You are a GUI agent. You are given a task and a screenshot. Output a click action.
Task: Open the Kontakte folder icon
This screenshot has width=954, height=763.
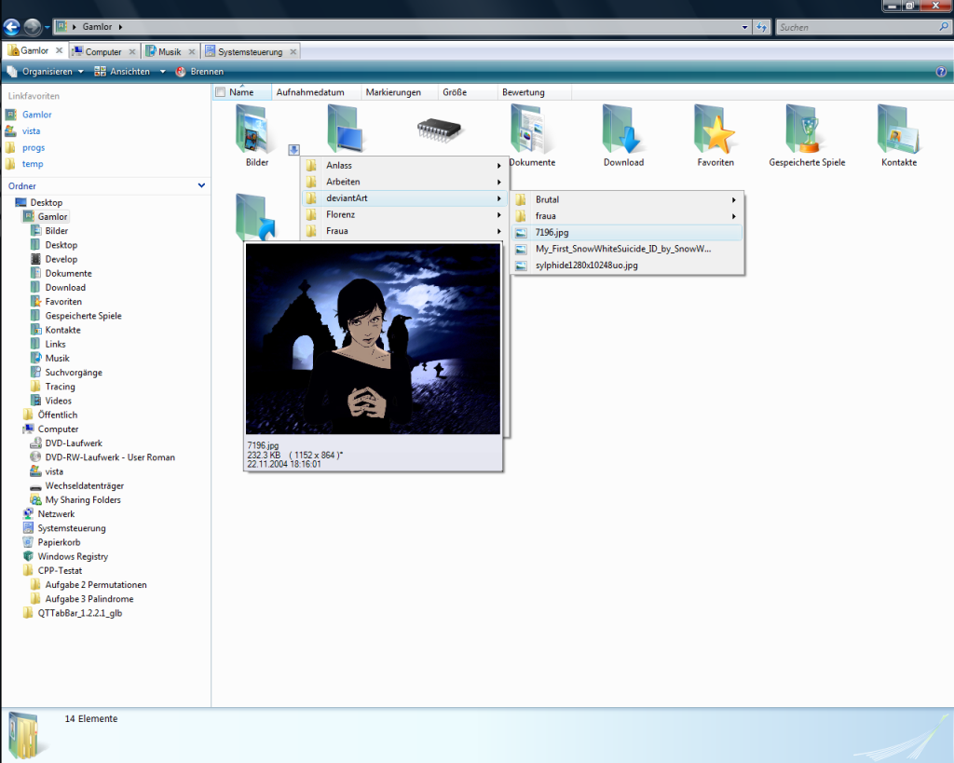(899, 129)
